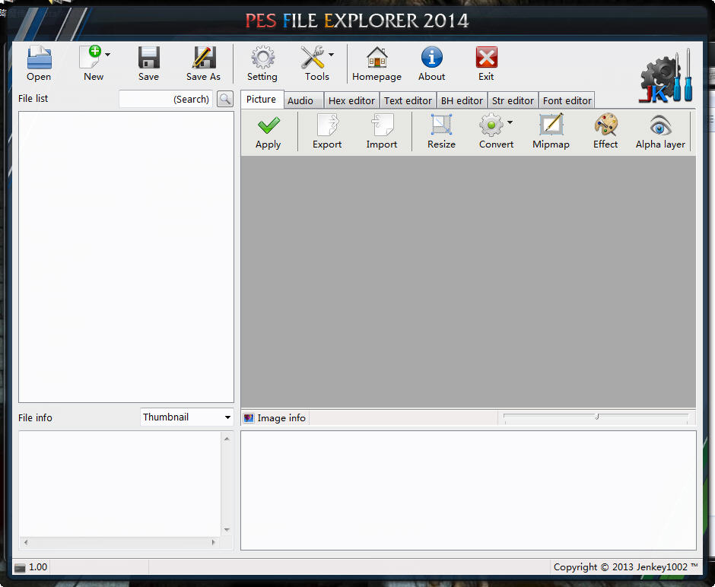Expand the New button dropdown arrow
This screenshot has height=587, width=715.
point(107,55)
